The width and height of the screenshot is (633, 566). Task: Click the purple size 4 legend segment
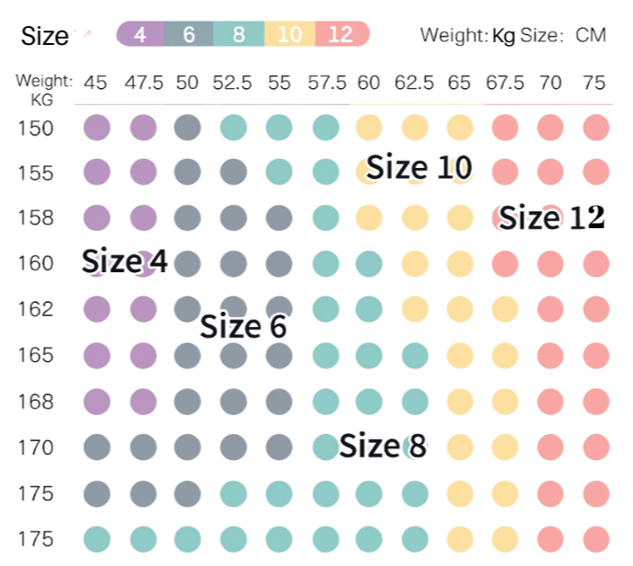(x=141, y=35)
